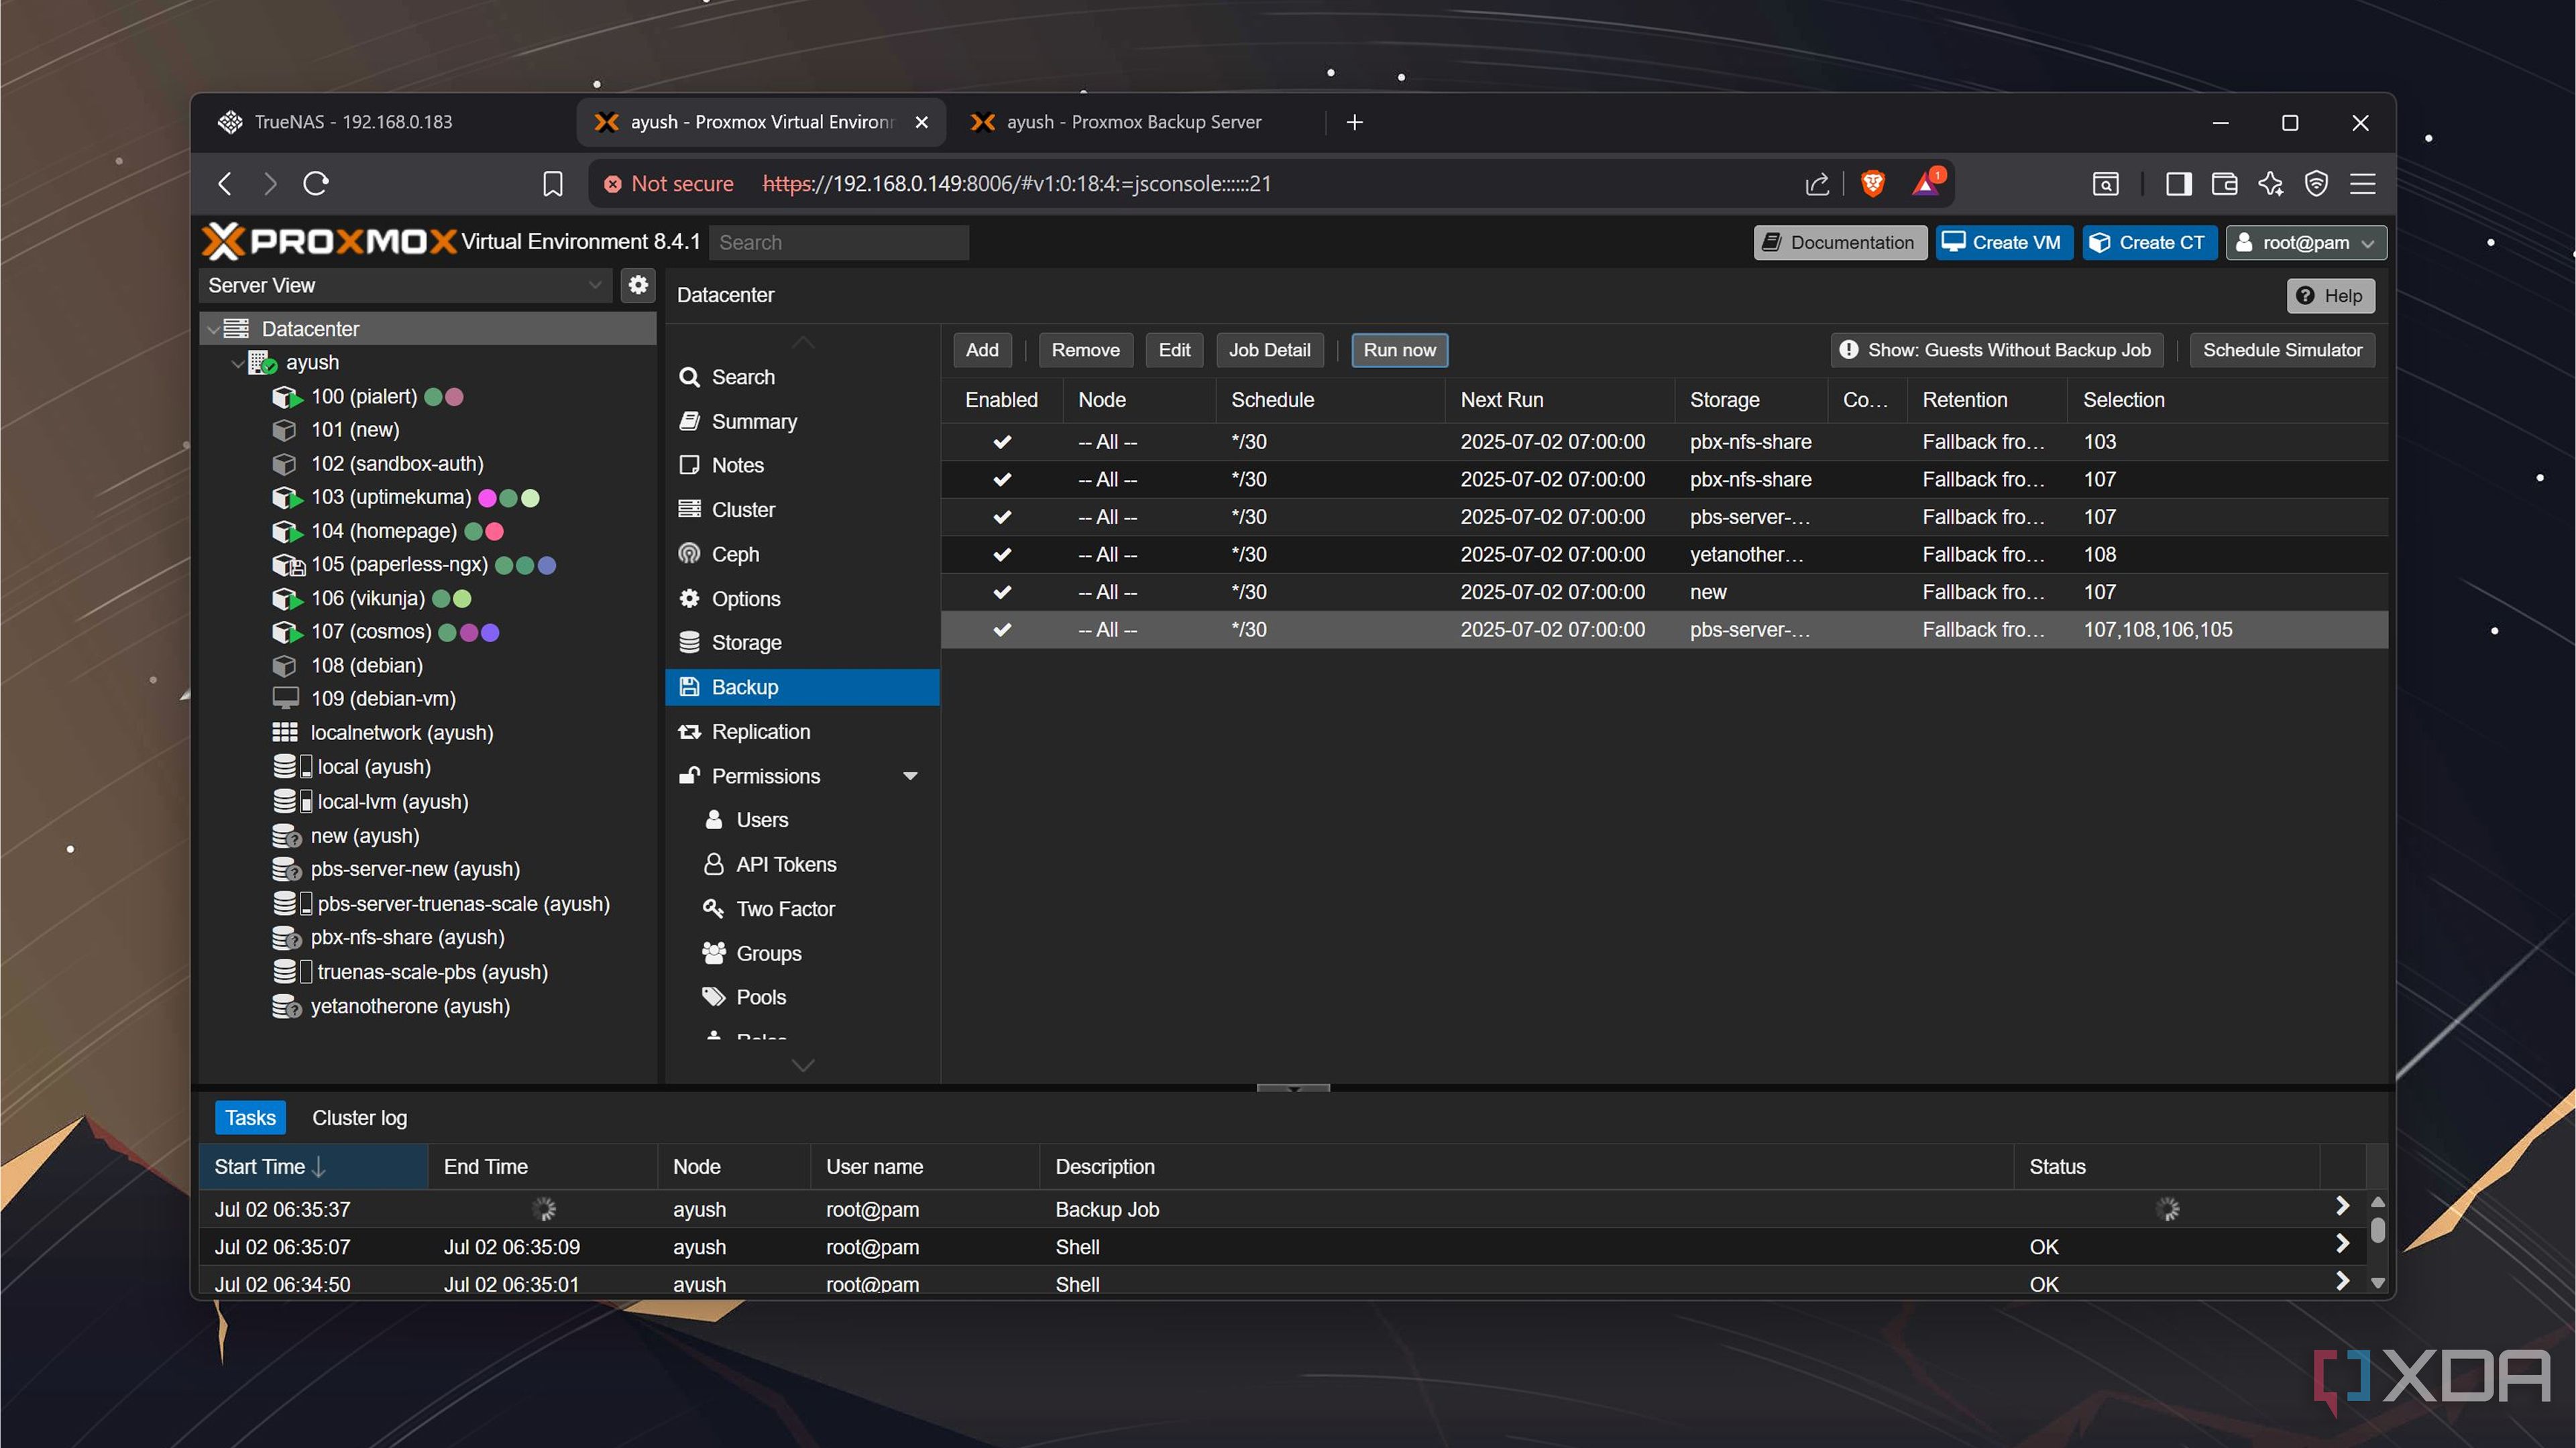The width and height of the screenshot is (2576, 1448).
Task: Collapse the ayush node in tree
Action: 237,363
